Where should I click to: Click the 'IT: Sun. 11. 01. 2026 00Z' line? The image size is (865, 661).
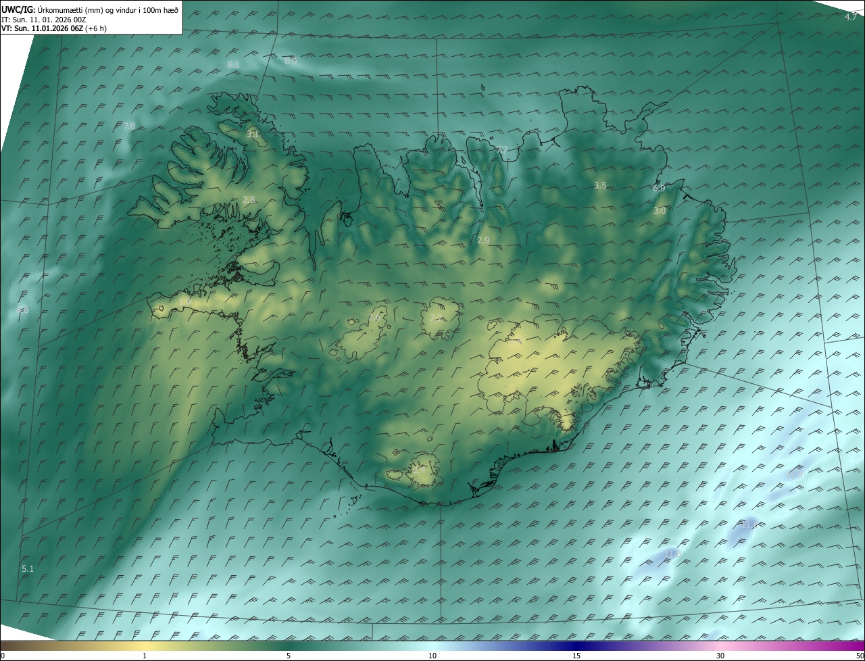tap(43, 20)
